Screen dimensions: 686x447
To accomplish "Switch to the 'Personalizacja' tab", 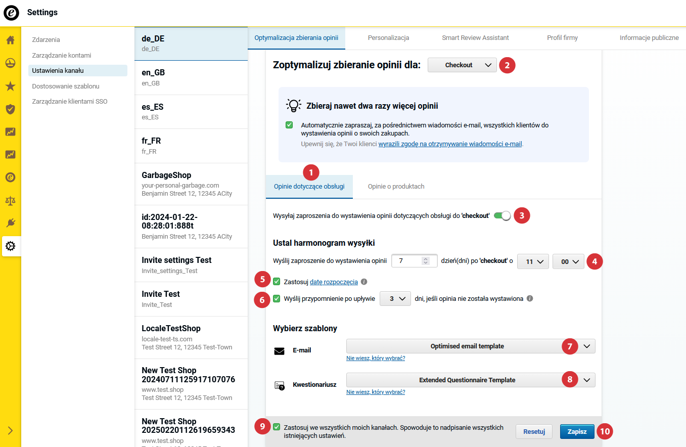I will coord(388,38).
